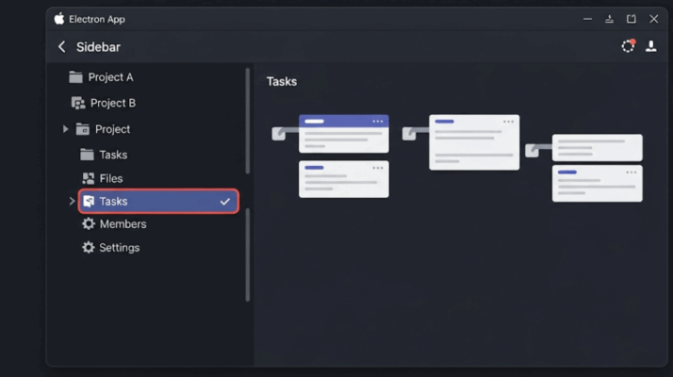Click the back arrow beside Sidebar
The height and width of the screenshot is (377, 673).
[x=62, y=47]
